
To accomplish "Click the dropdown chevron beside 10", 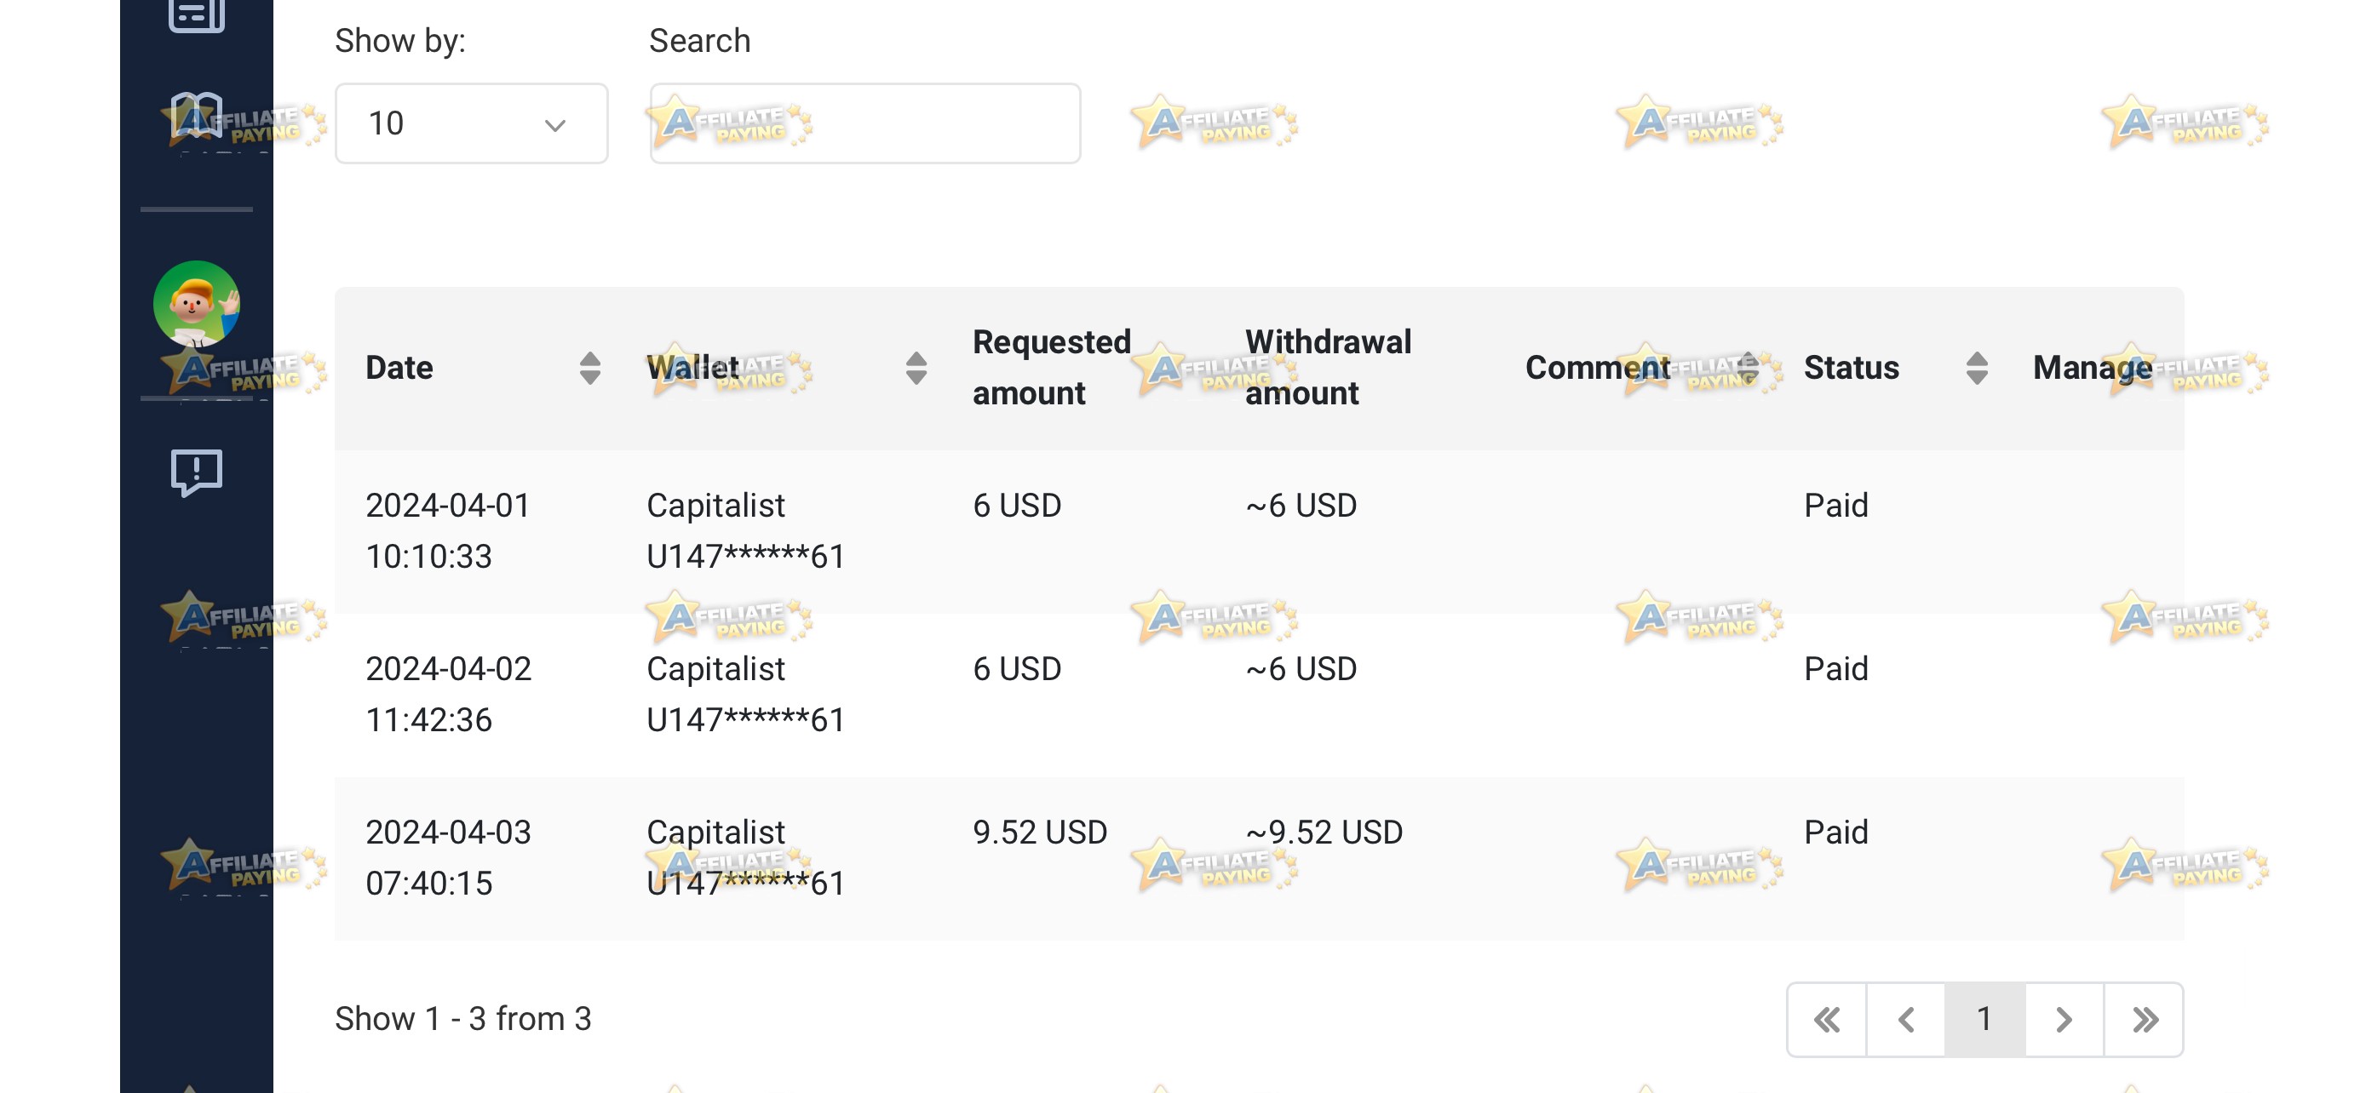I will tap(554, 125).
